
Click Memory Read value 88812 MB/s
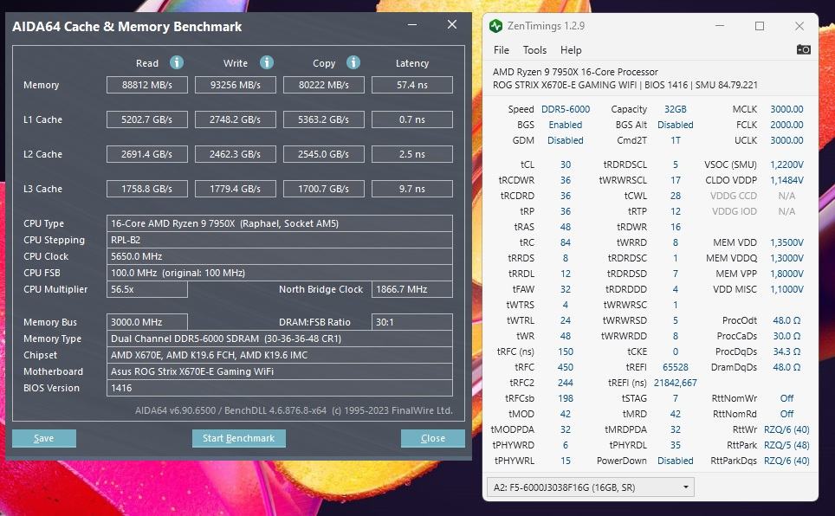click(x=147, y=85)
